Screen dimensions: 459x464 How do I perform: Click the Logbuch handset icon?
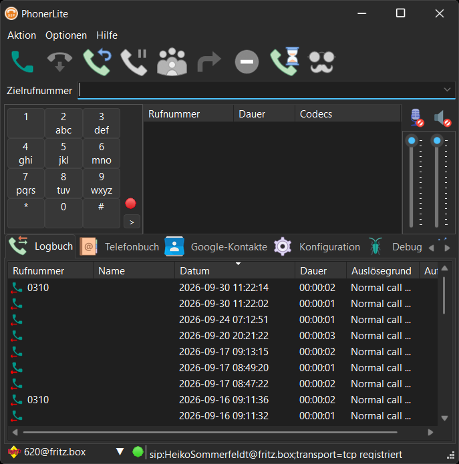18,246
